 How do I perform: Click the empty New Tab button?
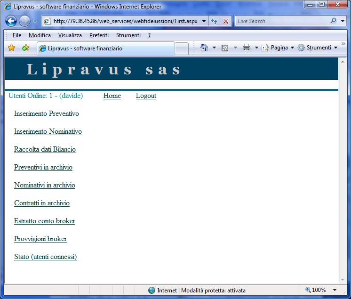click(181, 48)
